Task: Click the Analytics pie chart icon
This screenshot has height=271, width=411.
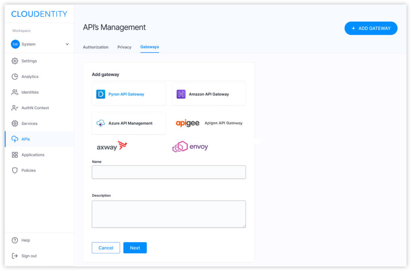Action: (15, 76)
